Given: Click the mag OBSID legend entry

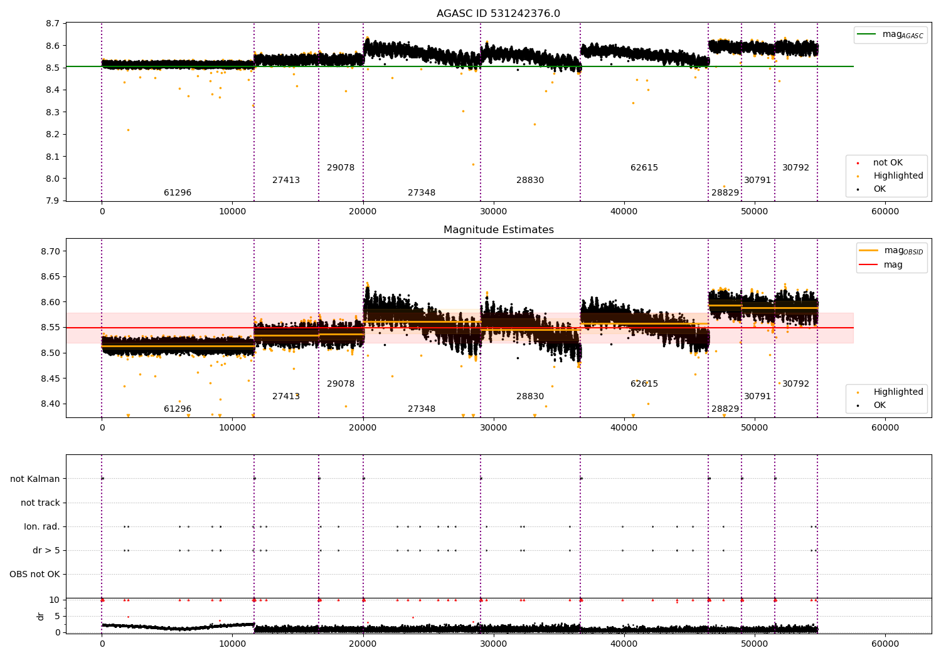Looking at the screenshot, I should point(891,251).
